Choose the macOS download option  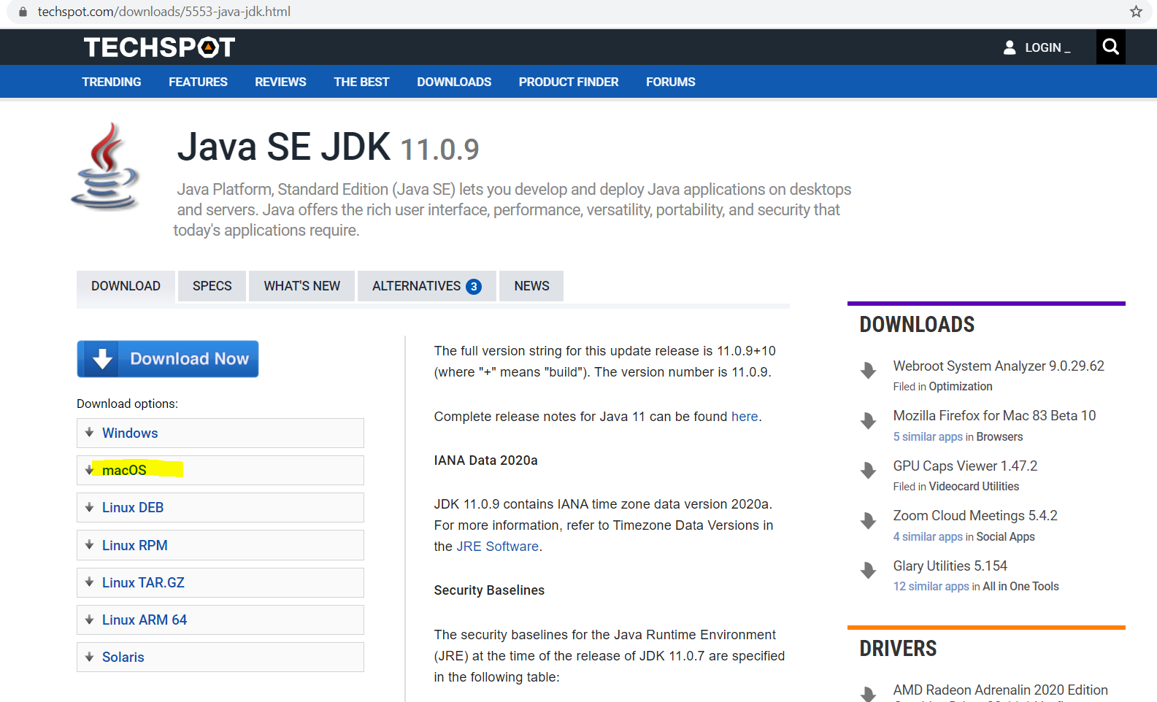(x=220, y=470)
